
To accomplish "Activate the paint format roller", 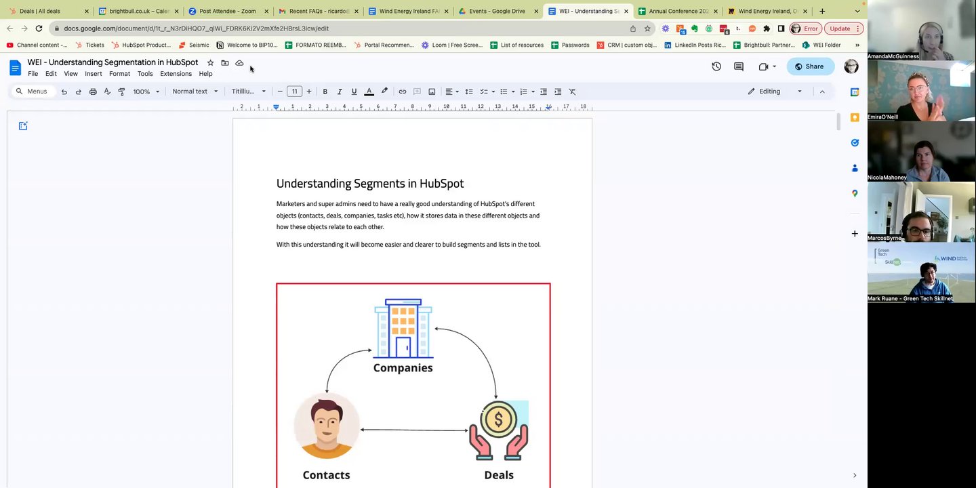I will pyautogui.click(x=122, y=91).
